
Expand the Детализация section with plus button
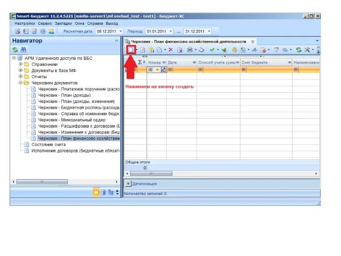(x=128, y=183)
